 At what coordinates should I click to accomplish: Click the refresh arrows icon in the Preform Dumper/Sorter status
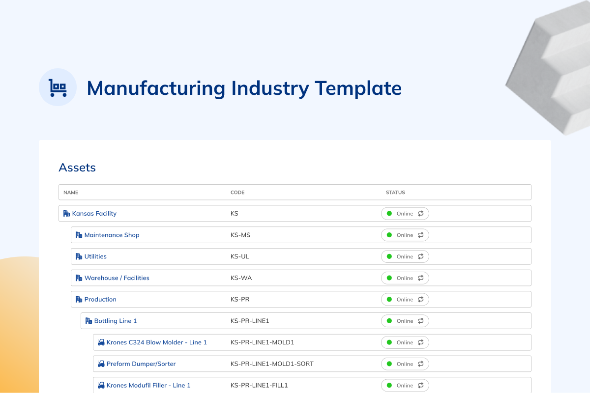[421, 364]
